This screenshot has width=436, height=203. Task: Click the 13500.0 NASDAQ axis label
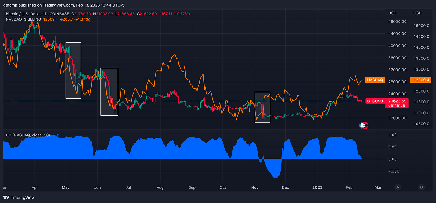point(421,58)
